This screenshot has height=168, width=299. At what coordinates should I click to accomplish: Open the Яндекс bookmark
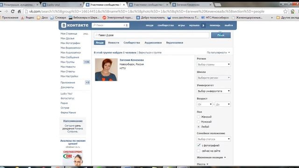tap(28, 18)
